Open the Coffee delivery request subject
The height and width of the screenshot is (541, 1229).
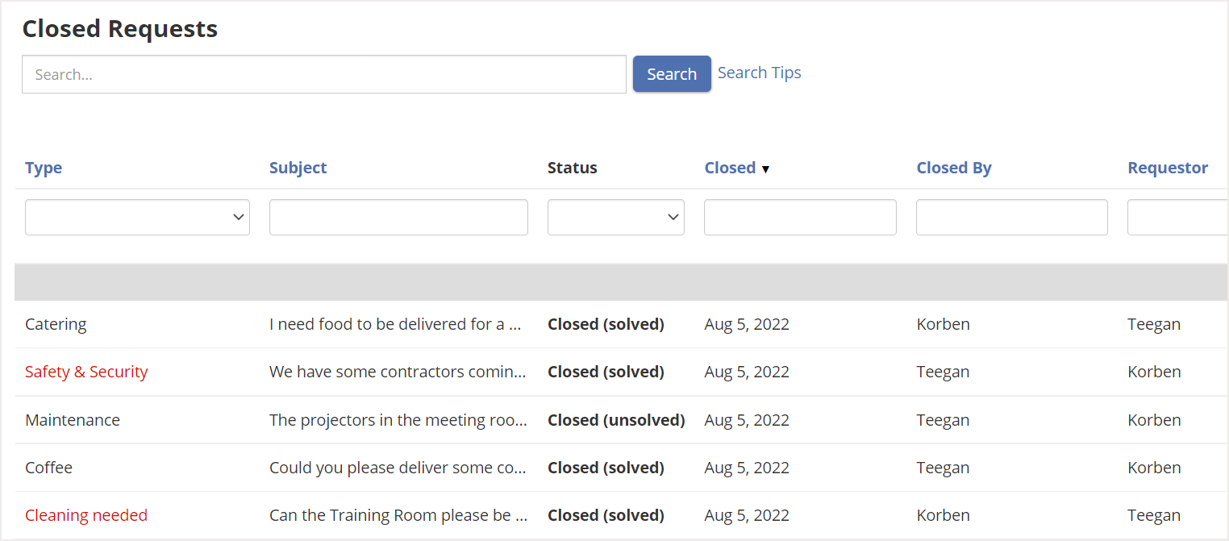pos(398,468)
